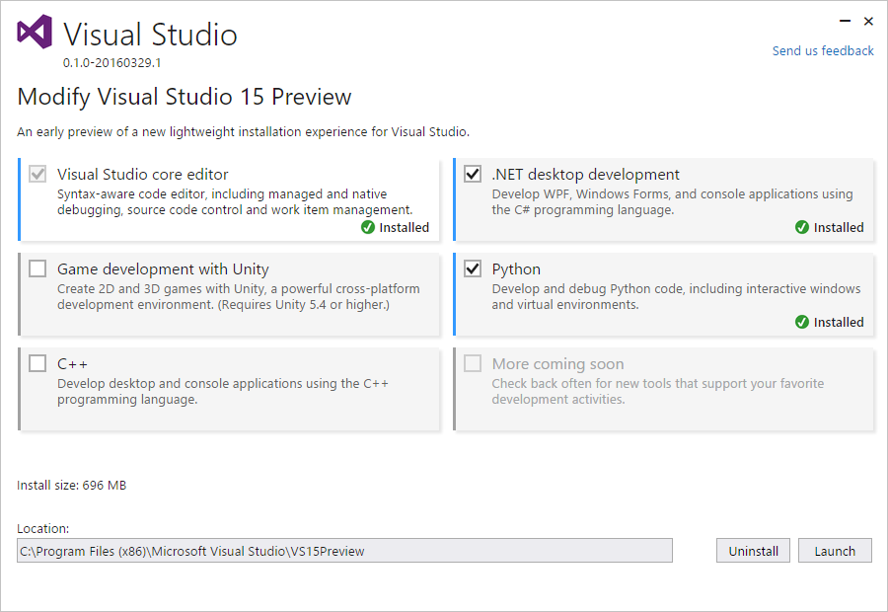Click the Location install path field
Screen dimensions: 888x612
tap(344, 551)
